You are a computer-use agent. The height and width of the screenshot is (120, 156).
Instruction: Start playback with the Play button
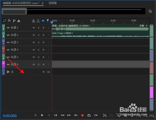point(42,115)
